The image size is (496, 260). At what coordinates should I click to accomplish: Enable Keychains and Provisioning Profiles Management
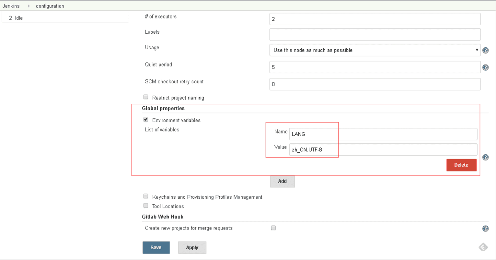146,196
